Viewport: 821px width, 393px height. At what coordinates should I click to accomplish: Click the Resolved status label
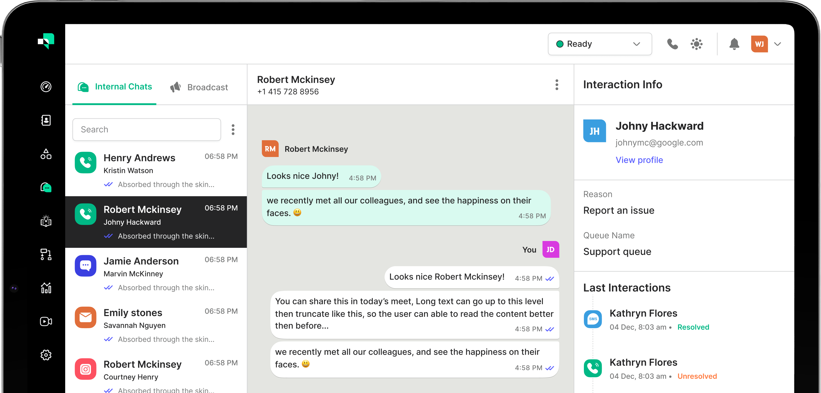[693, 327]
